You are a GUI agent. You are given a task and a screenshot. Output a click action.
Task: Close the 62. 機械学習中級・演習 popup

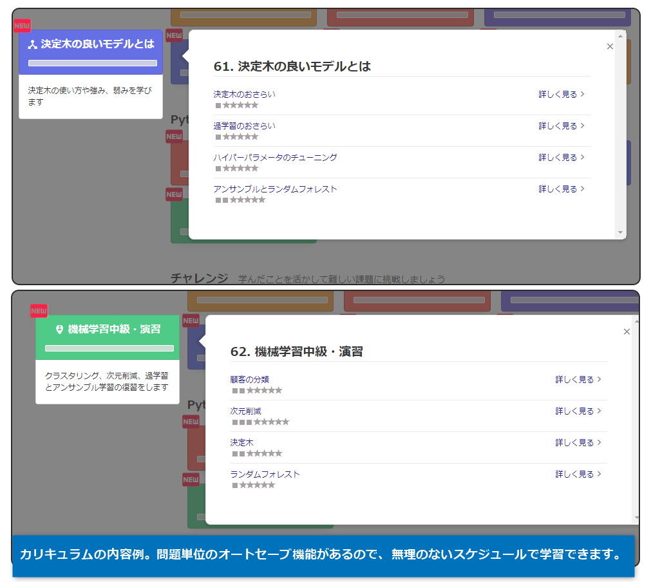pyautogui.click(x=627, y=332)
